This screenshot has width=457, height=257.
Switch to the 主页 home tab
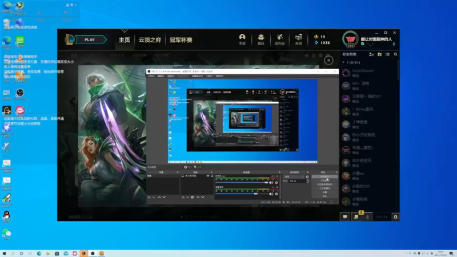pos(124,40)
